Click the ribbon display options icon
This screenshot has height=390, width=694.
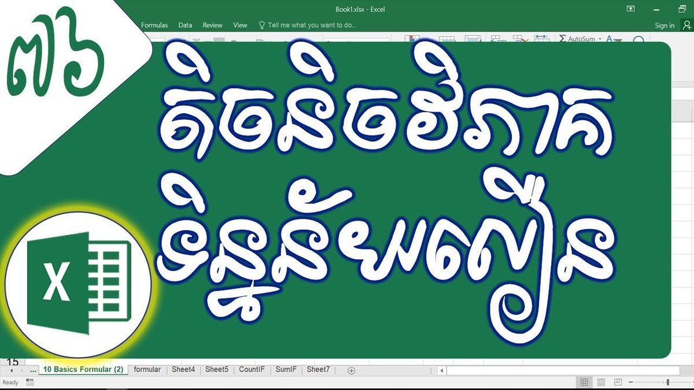point(630,9)
